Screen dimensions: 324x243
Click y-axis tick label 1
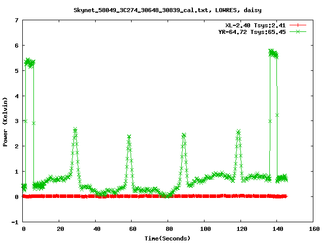[17, 172]
